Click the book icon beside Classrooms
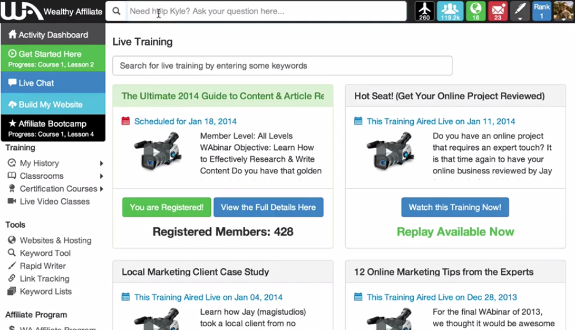This screenshot has width=575, height=330. click(x=12, y=176)
